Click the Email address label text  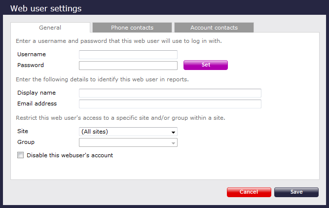tap(37, 104)
